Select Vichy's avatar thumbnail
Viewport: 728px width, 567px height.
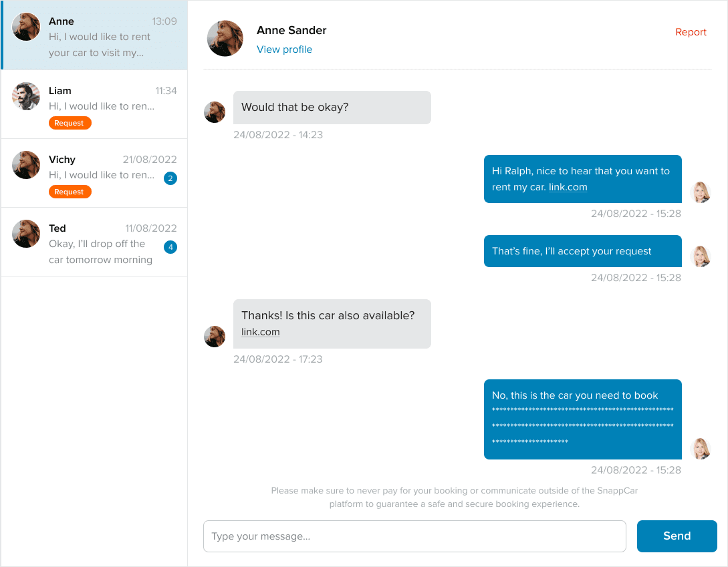coord(25,165)
